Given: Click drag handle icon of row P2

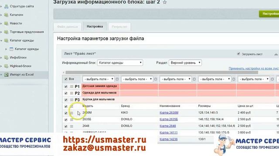Looking at the screenshot, I should [x=71, y=93].
